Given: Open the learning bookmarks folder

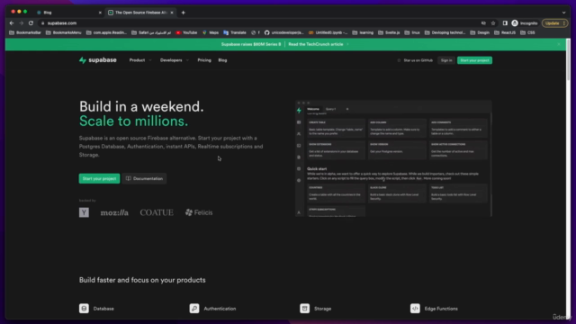Looking at the screenshot, I should pos(363,32).
